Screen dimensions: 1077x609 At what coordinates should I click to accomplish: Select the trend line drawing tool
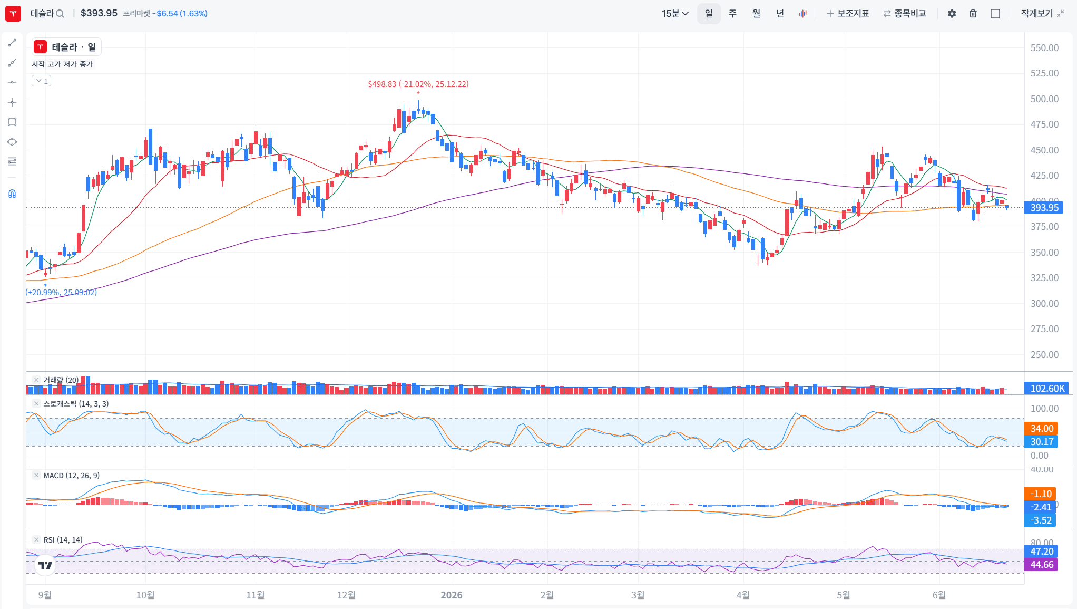[x=12, y=43]
